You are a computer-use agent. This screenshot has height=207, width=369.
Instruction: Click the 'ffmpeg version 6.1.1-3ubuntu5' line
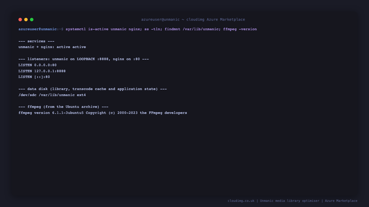point(103,113)
